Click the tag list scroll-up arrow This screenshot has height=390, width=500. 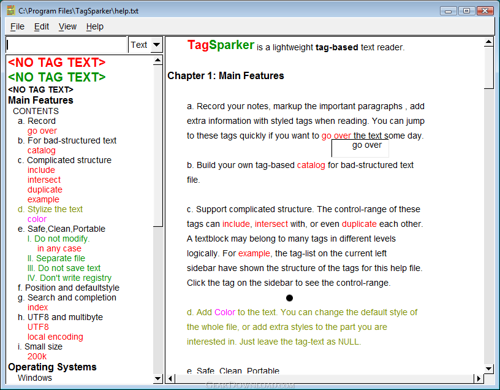coord(157,60)
